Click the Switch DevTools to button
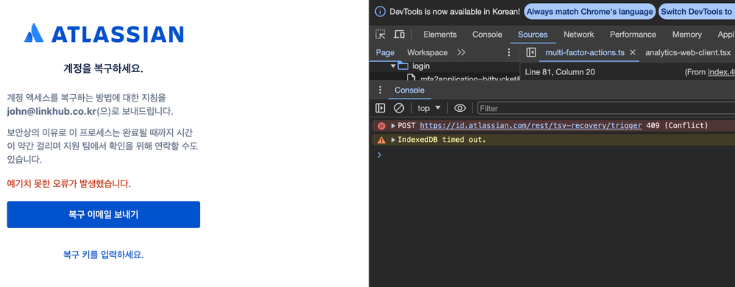 (x=696, y=11)
